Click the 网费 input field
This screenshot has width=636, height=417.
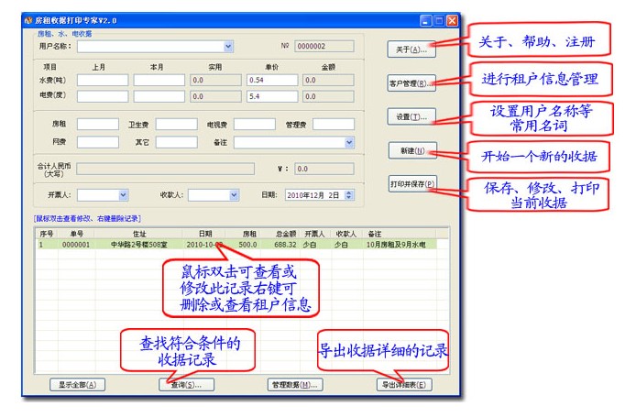[x=98, y=142]
